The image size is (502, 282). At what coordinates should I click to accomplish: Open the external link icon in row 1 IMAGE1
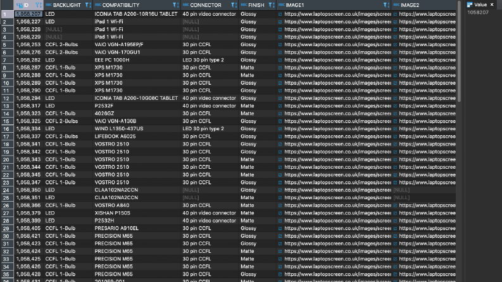280,14
